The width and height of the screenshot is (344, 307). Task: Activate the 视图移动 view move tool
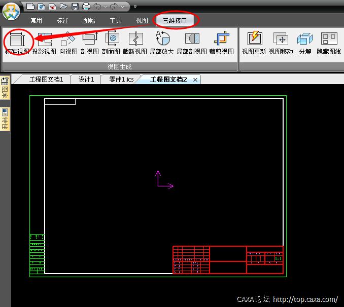[x=281, y=43]
